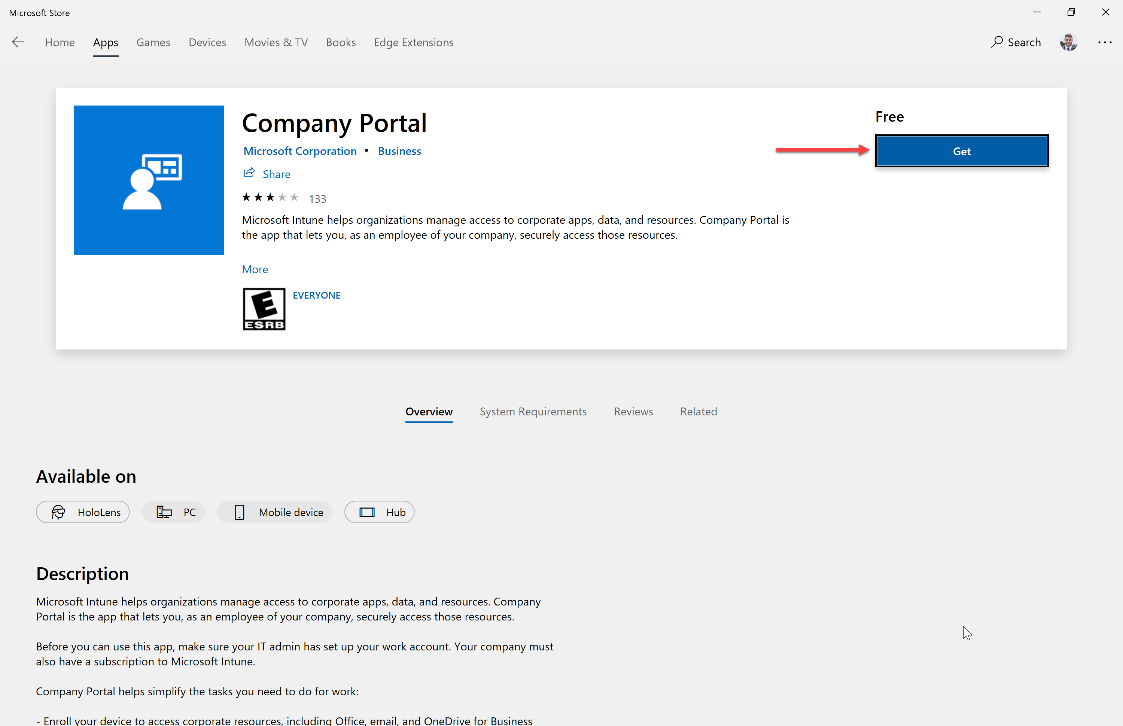Go to the Games section

tap(153, 42)
